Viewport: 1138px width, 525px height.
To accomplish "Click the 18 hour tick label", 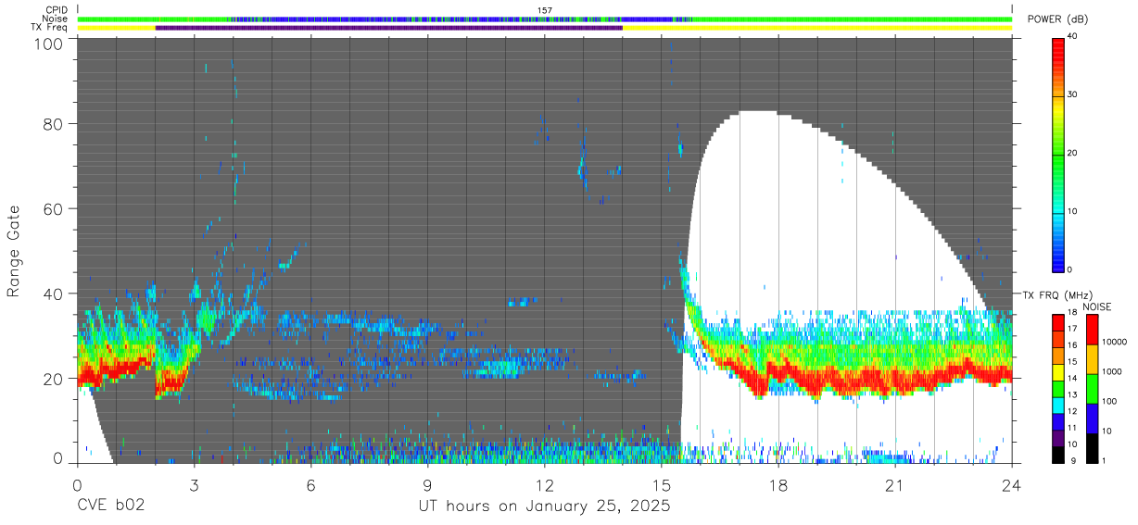I will coord(778,484).
